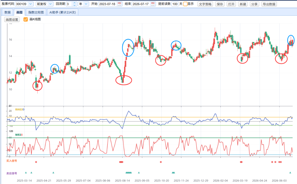Enable the 显示 checkbox
The image size is (297, 184).
click(185, 4)
